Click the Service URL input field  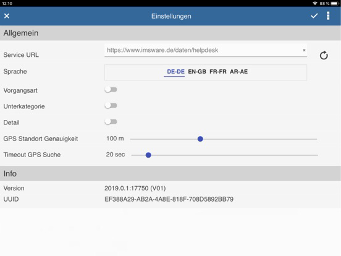click(x=206, y=50)
